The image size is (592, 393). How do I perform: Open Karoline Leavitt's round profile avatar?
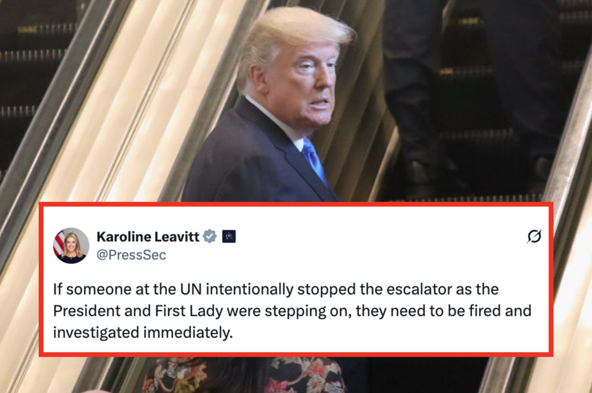71,245
